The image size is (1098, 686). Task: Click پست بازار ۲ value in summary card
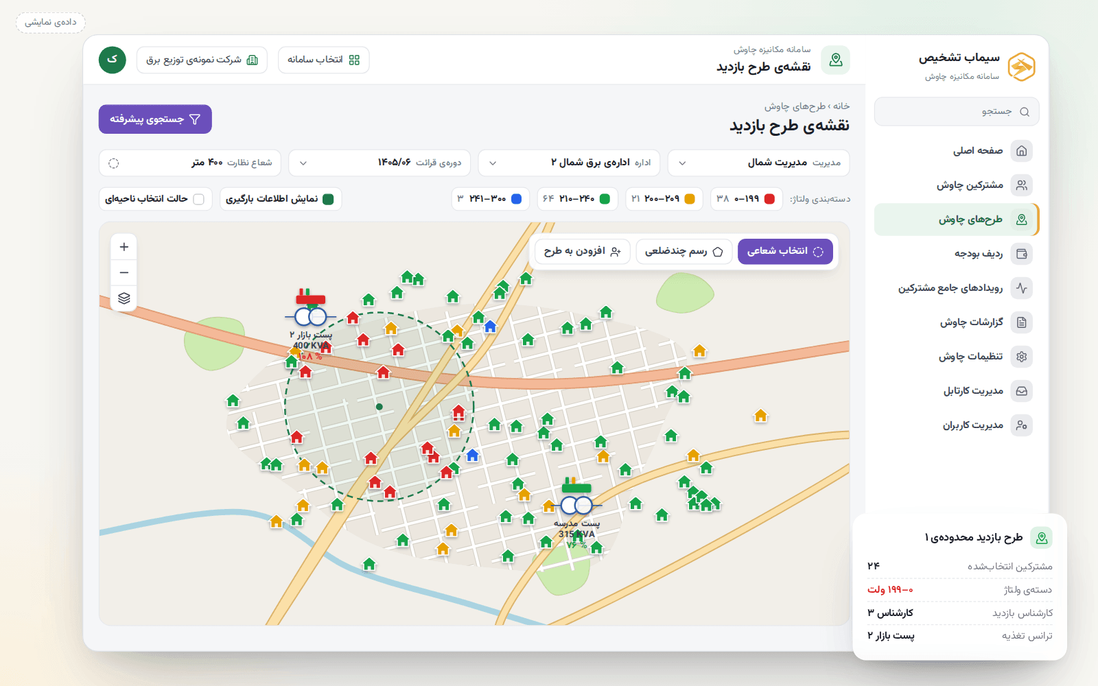click(891, 636)
